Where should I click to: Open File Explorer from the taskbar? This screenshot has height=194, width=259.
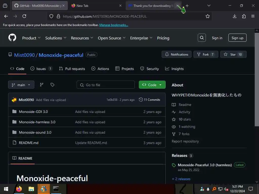31,189
